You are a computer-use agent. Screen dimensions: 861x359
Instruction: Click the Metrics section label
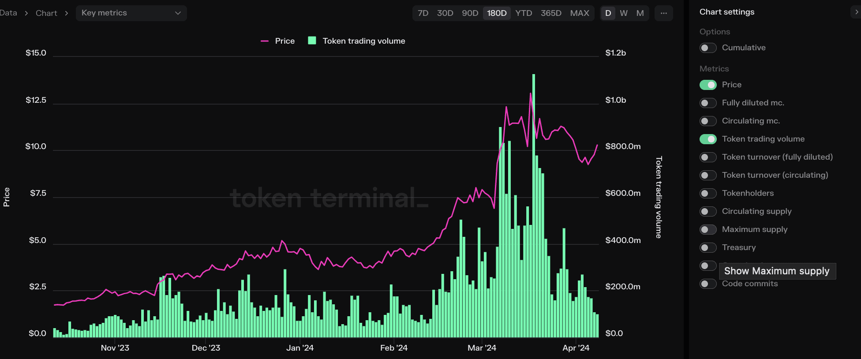tap(714, 69)
